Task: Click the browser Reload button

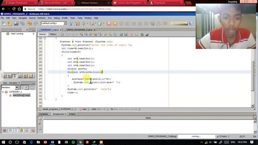Action: (14, 9)
